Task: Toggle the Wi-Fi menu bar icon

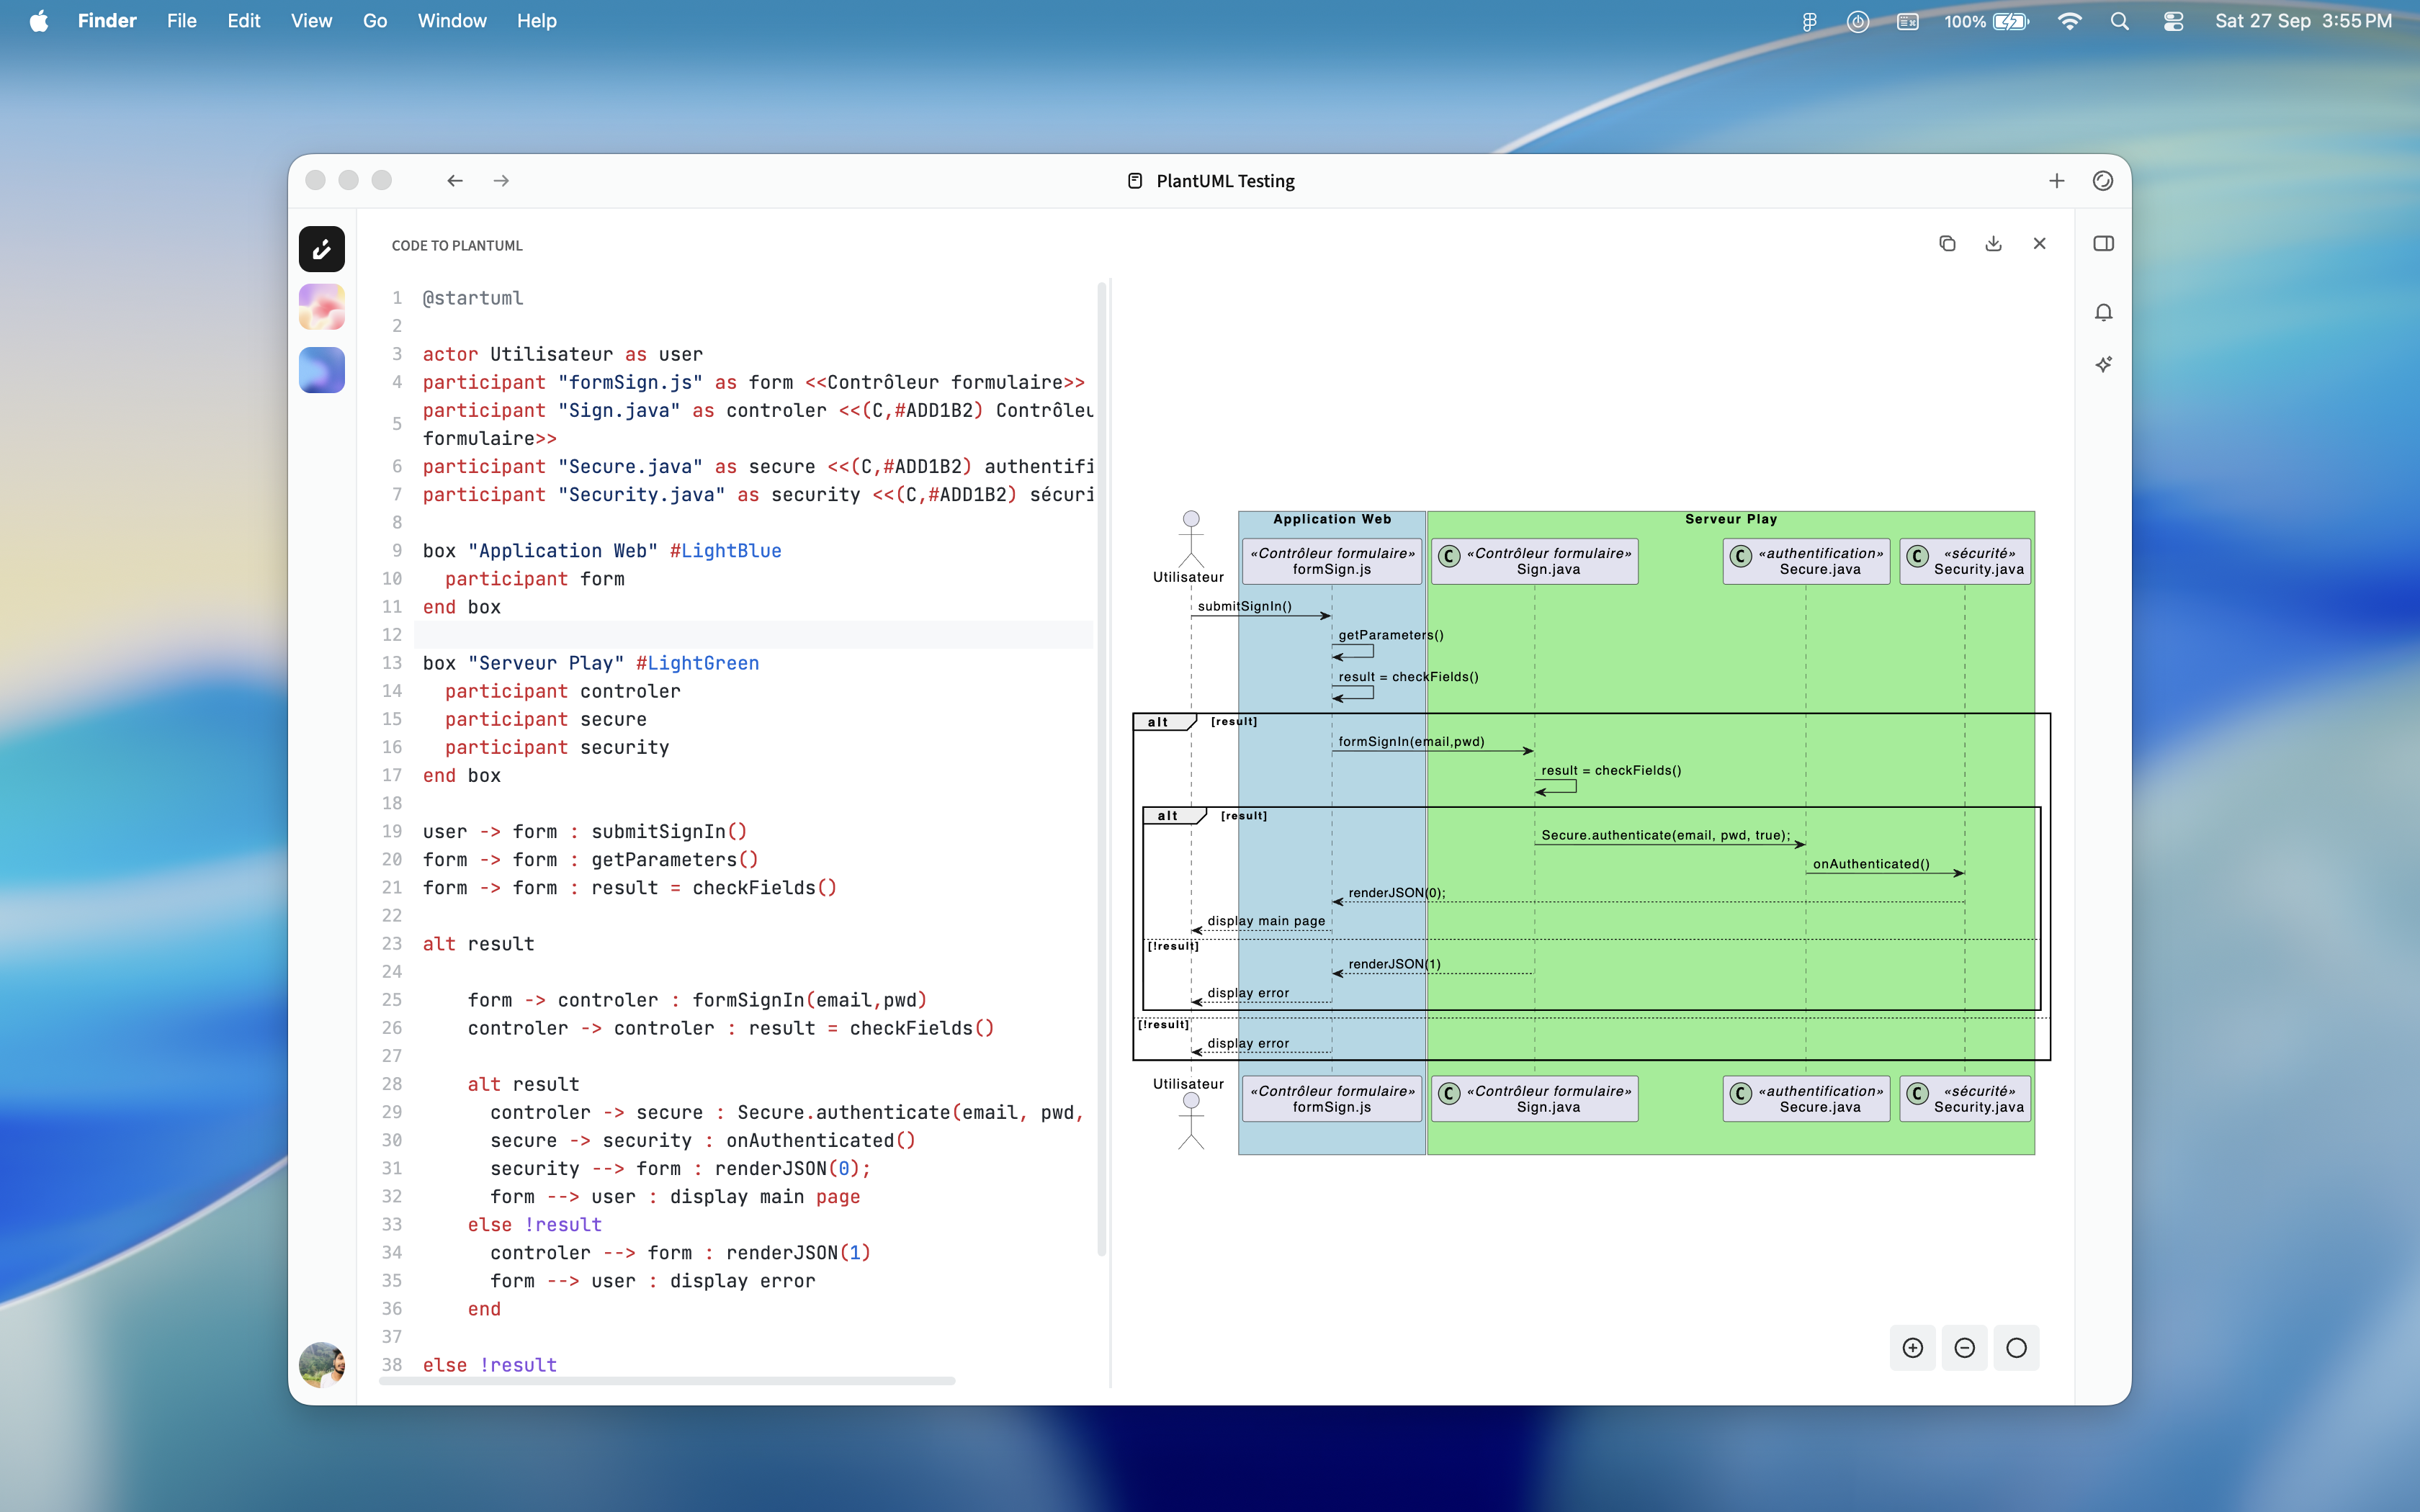Action: click(x=2071, y=20)
